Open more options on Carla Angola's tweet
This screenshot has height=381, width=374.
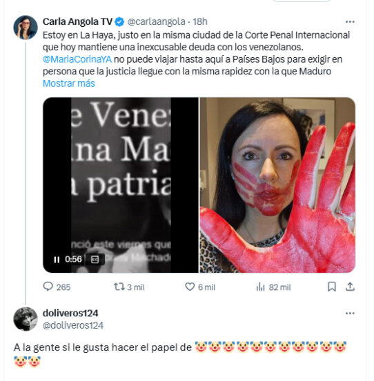point(350,22)
